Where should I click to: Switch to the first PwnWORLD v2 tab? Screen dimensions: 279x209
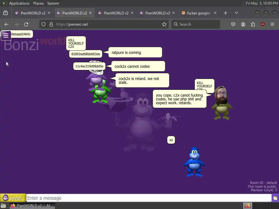click(x=33, y=13)
